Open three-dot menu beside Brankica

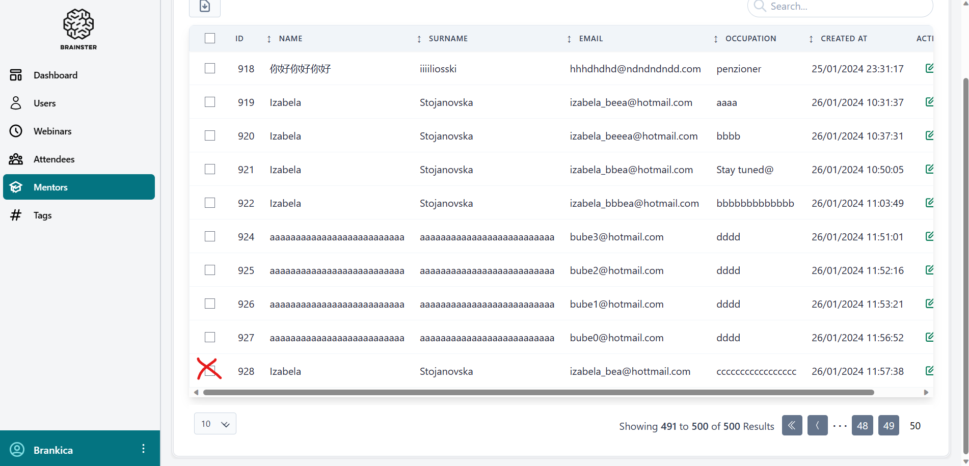pos(143,449)
